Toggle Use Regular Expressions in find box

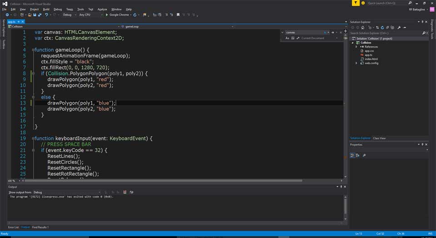click(298, 38)
